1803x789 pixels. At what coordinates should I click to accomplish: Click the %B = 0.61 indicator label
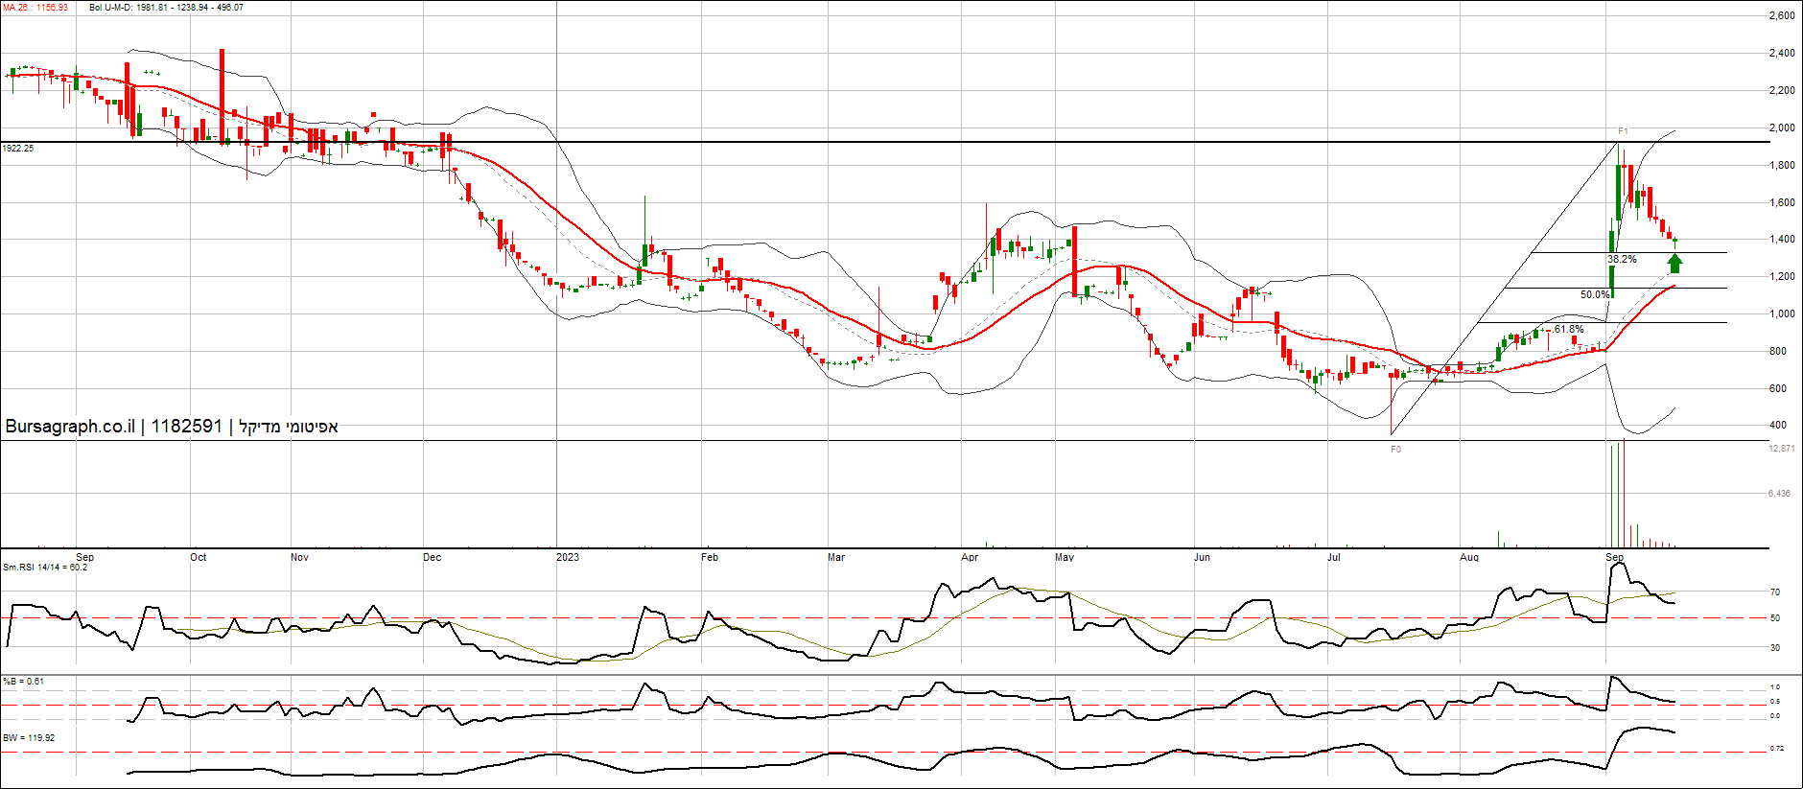point(23,682)
